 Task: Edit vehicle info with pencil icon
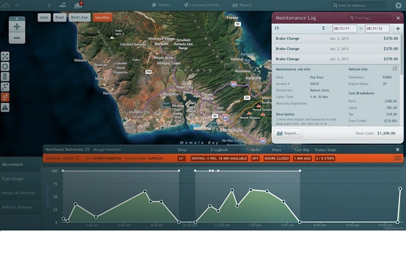coord(395,69)
